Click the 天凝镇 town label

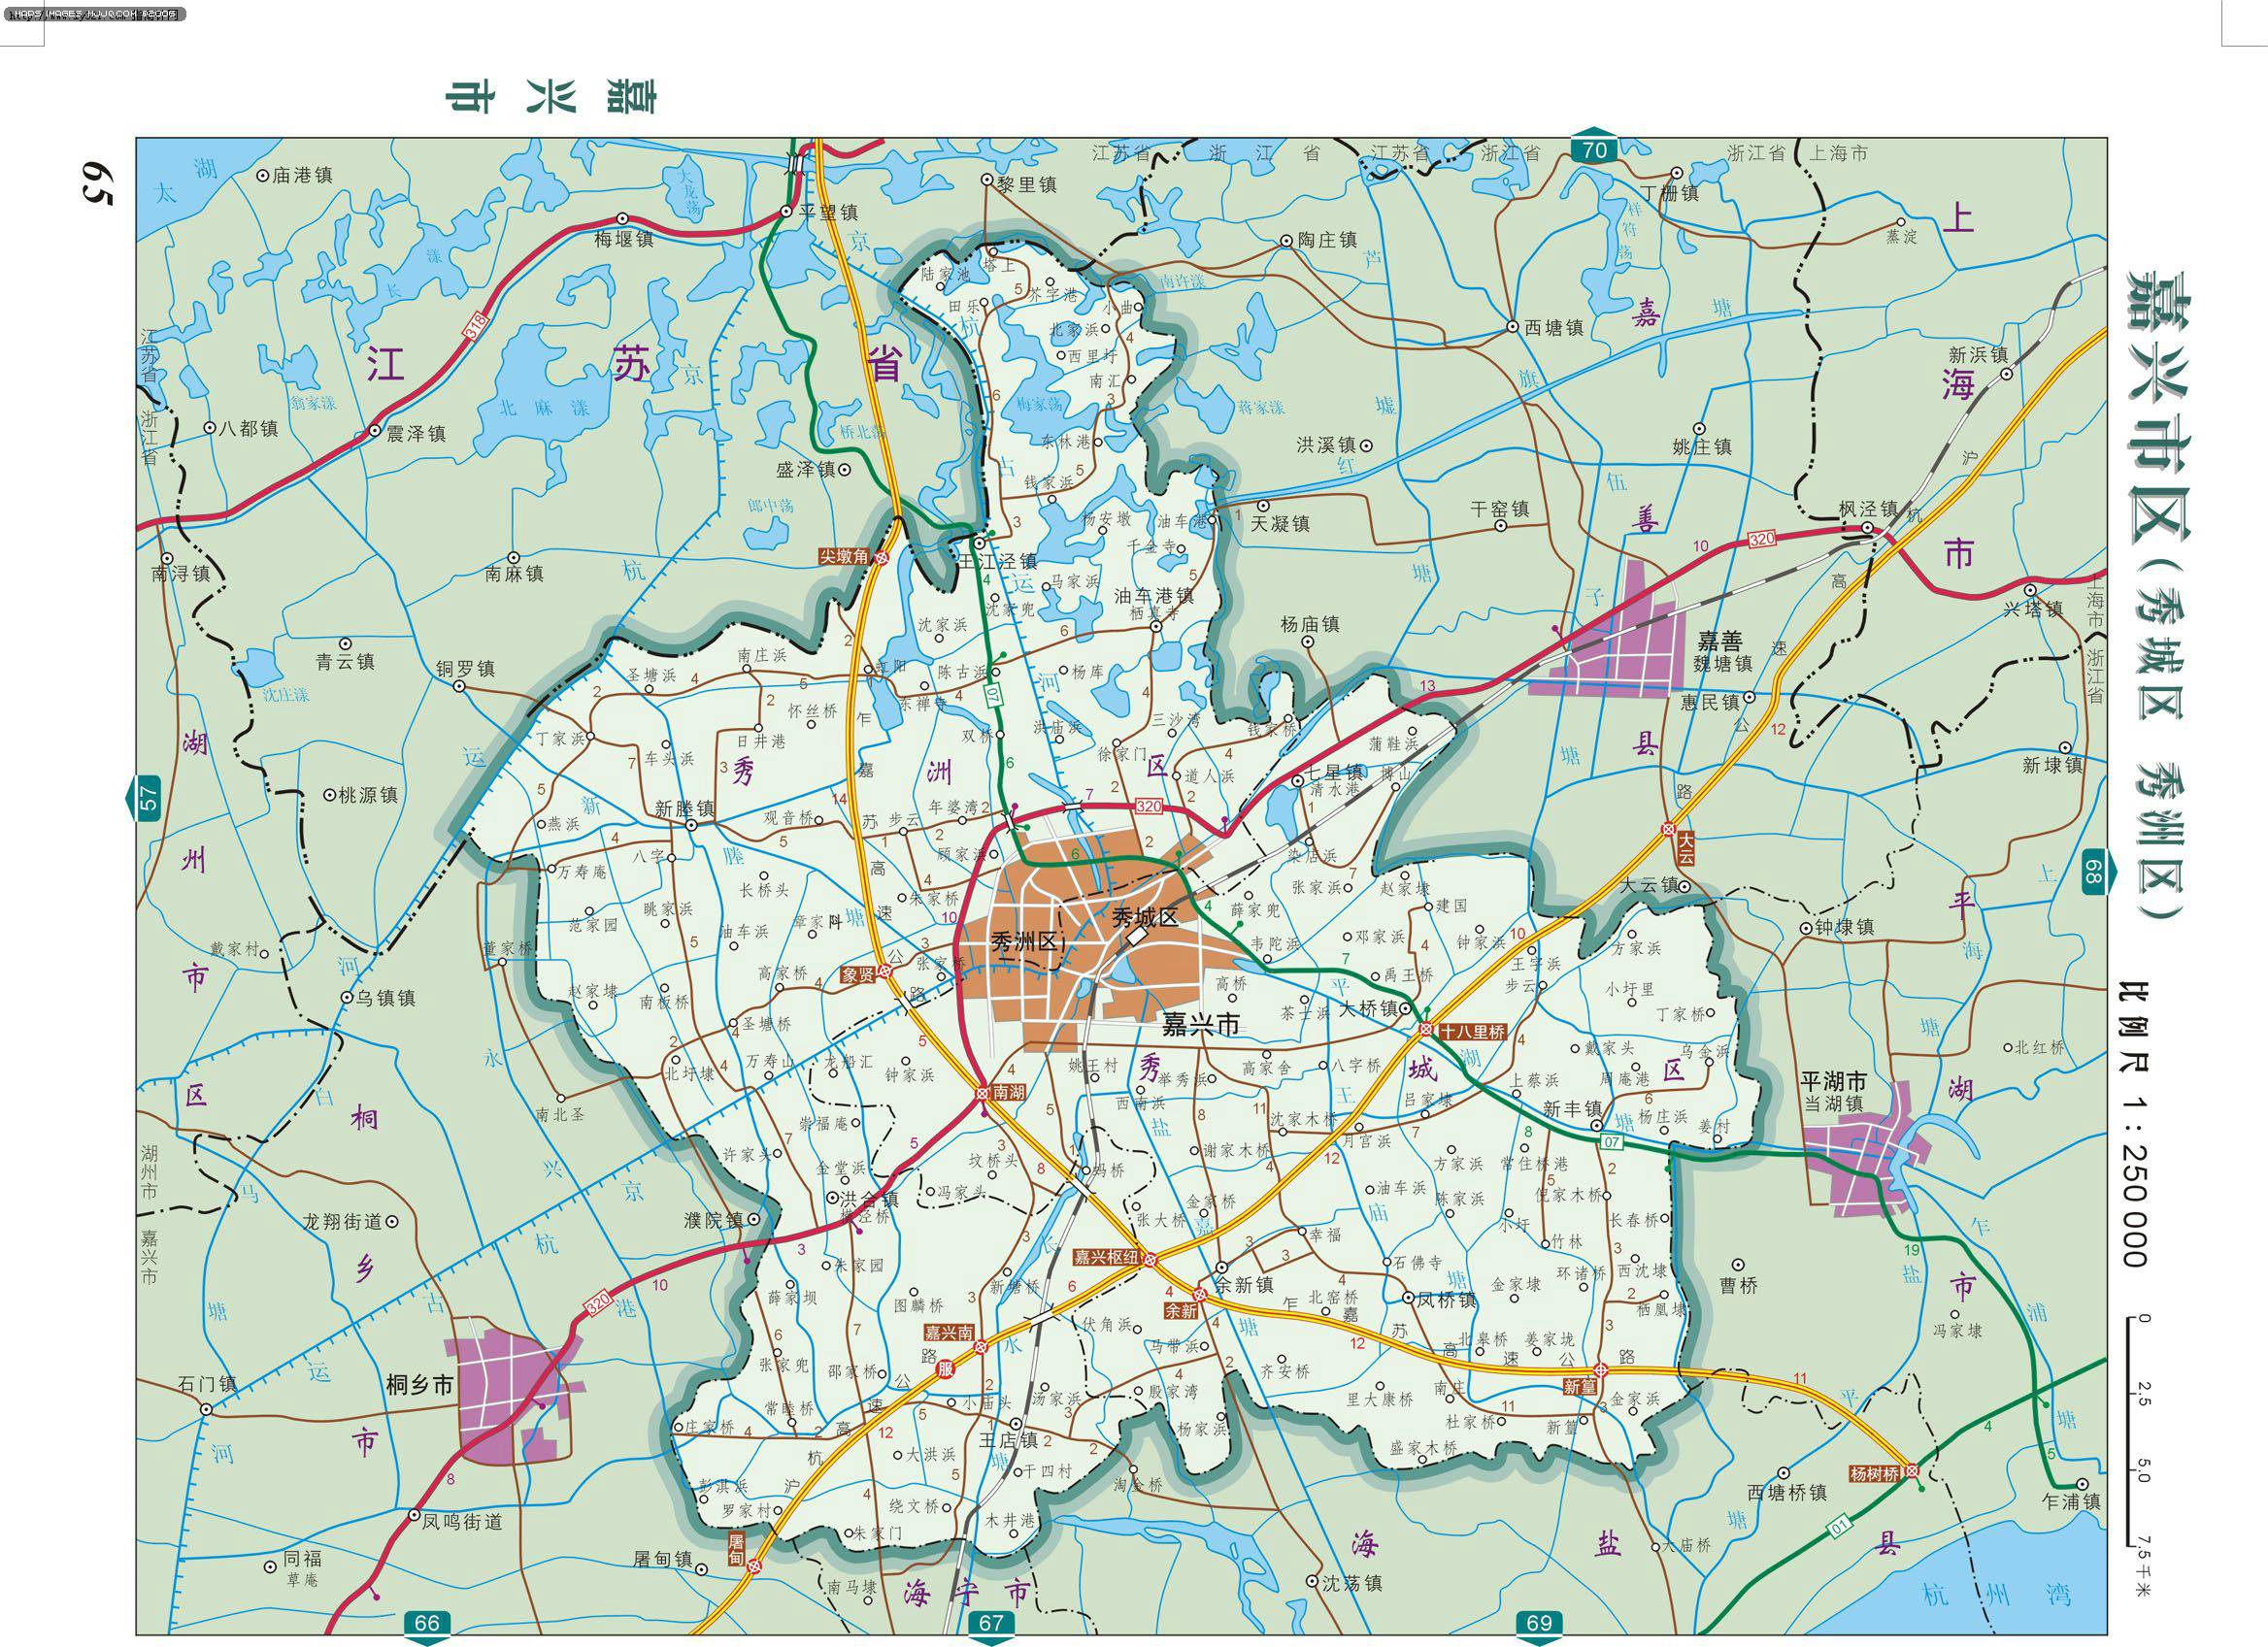coord(1280,524)
